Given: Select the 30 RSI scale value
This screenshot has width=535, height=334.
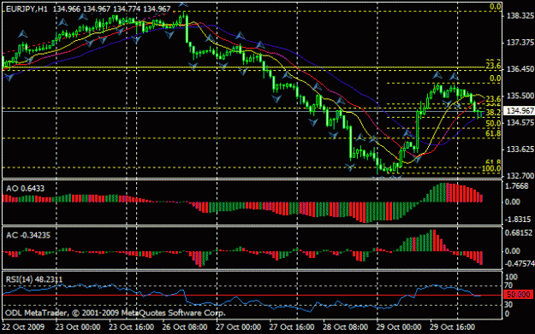Looking at the screenshot, I should 508,304.
